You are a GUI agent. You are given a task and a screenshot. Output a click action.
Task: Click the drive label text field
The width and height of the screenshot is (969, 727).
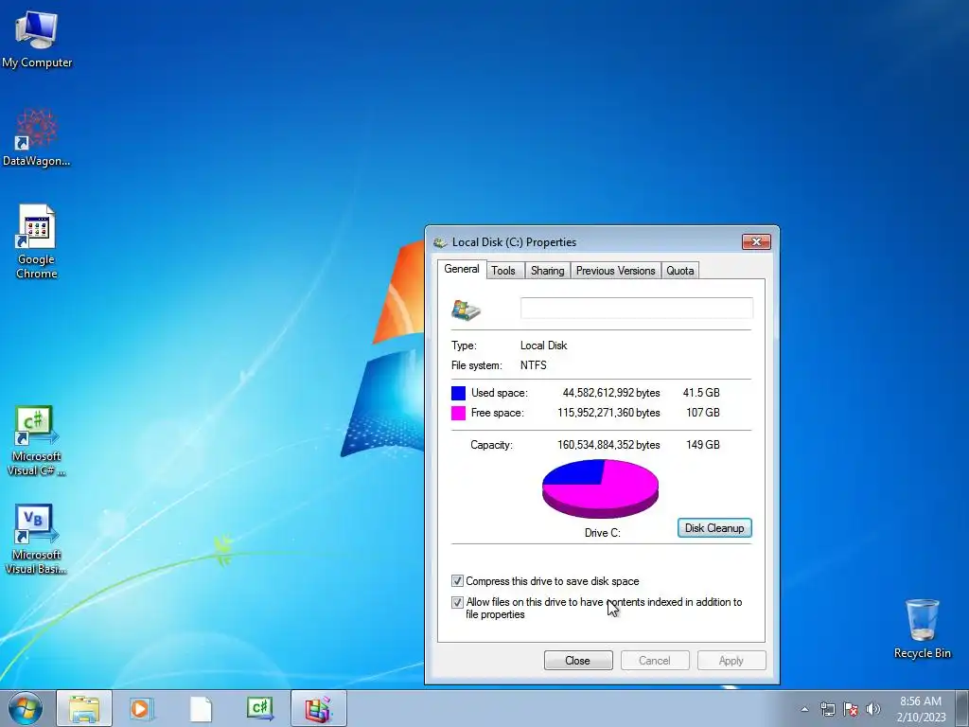point(637,308)
